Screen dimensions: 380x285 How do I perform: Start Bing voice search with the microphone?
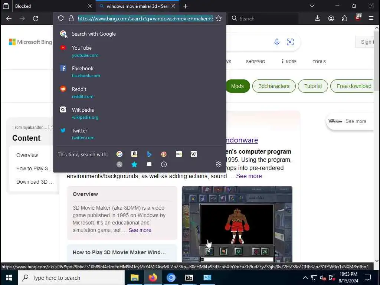[x=277, y=42]
